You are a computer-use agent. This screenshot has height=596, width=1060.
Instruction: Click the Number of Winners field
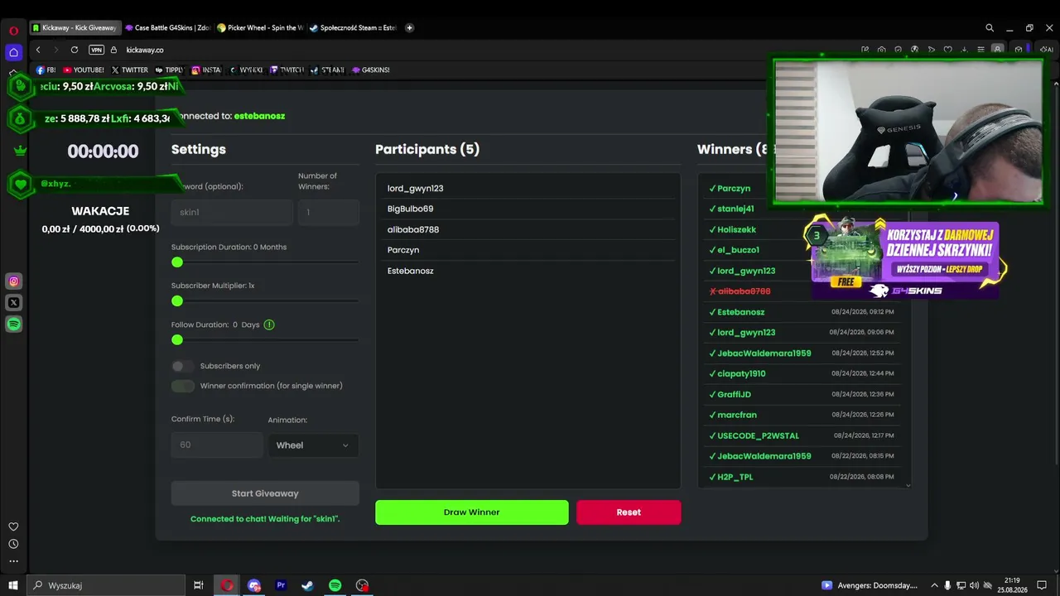pos(329,213)
